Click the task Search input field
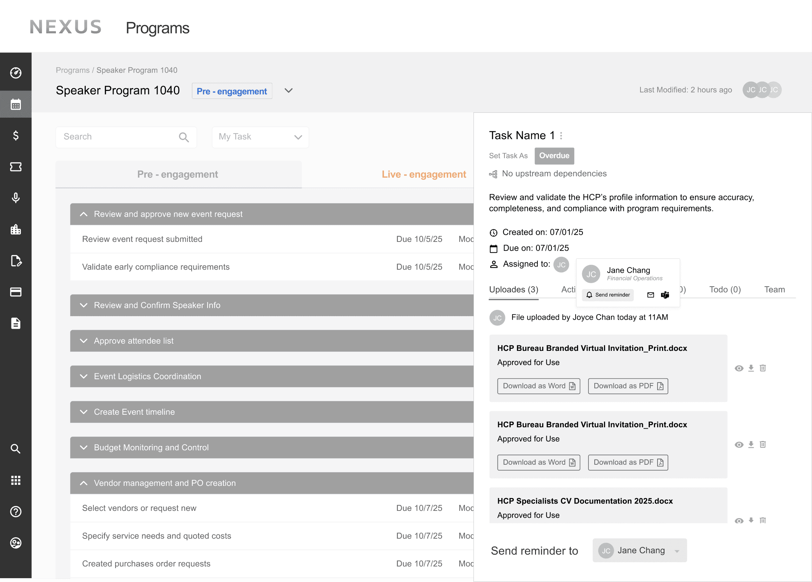The image size is (812, 582). click(118, 137)
